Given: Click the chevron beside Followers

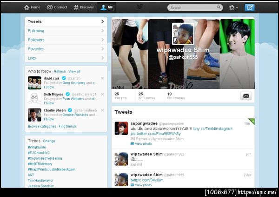Looking at the screenshot, I should click(102, 40).
